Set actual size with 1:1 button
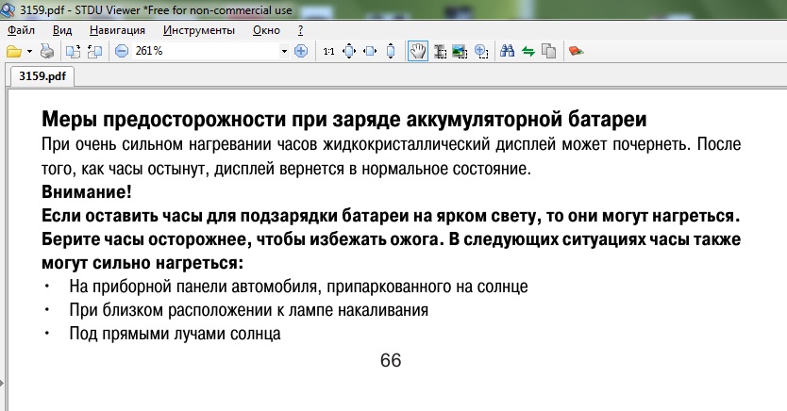The height and width of the screenshot is (411, 787). [328, 51]
